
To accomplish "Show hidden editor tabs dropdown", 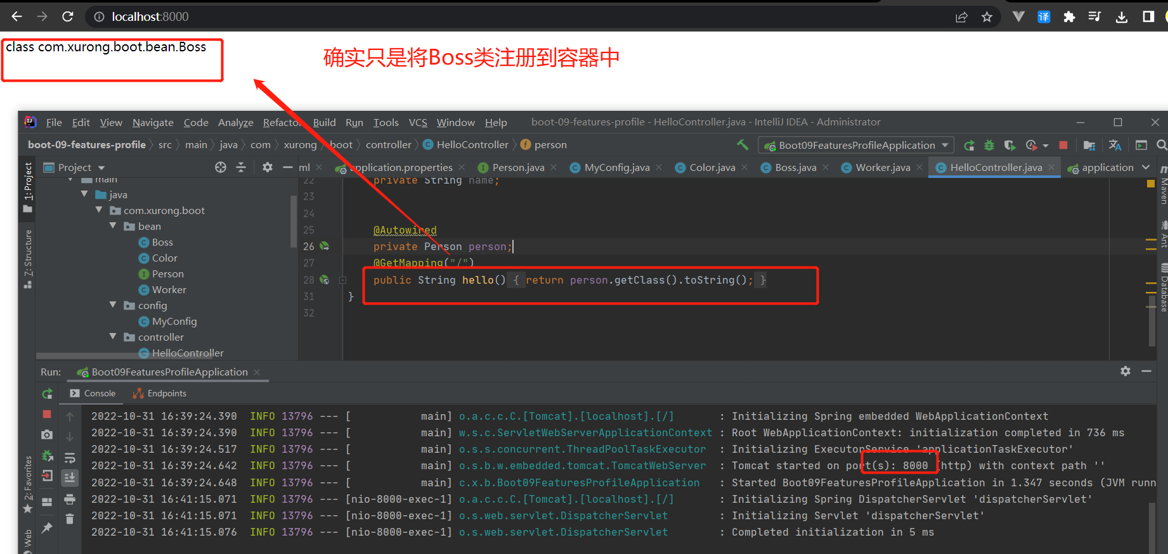I will pos(1146,167).
